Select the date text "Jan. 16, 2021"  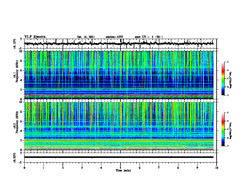pyautogui.click(x=86, y=37)
